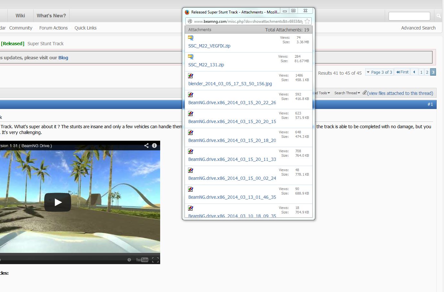Open the BeamNG.drive.x86_2014_03_15_00_02_24 attachment
Screen dimensions: 444x292
coord(232,178)
